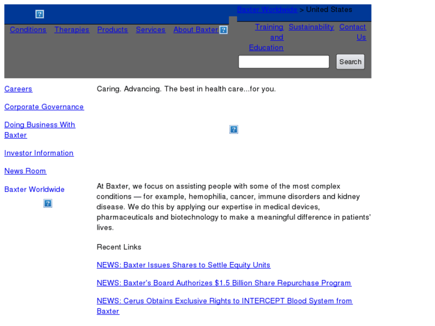Click the broken image under Baxter Worldwide sidebar
This screenshot has height=326, width=435.
(48, 203)
